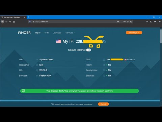
Task: Open the Library icon in toolbar
Action: point(147,21)
